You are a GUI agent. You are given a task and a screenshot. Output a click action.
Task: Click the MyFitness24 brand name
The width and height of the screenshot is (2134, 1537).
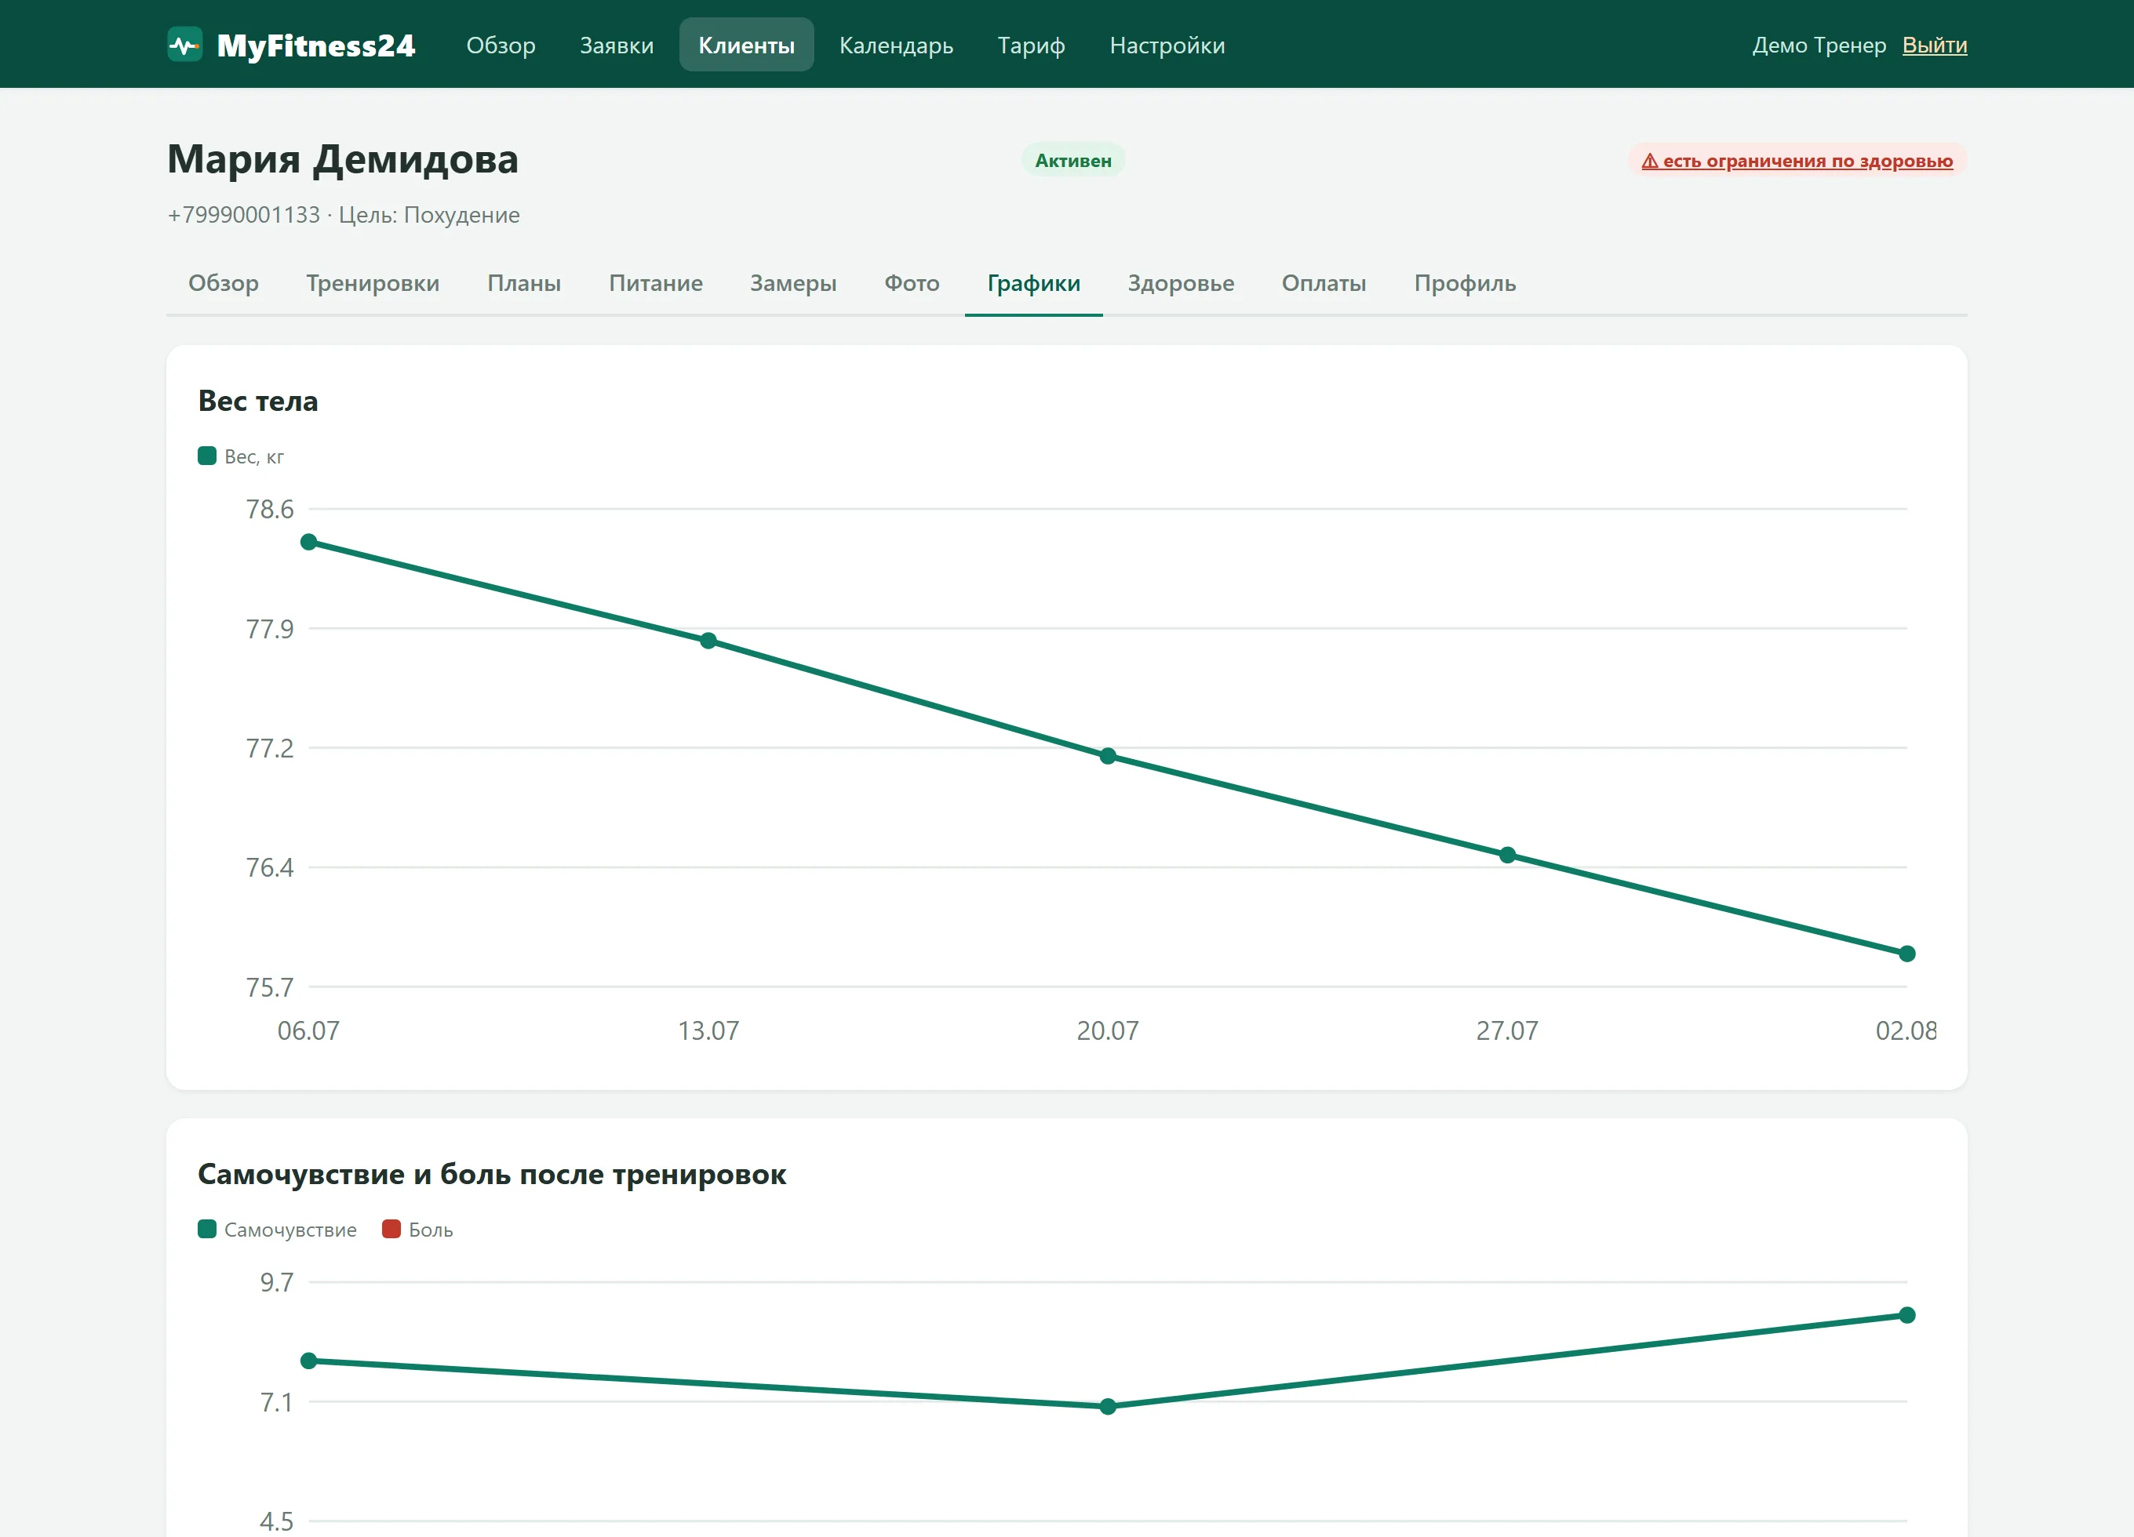pyautogui.click(x=316, y=45)
